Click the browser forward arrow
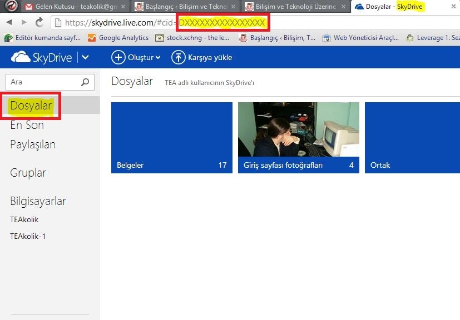Viewport: 460px width, 320px height. [24, 22]
